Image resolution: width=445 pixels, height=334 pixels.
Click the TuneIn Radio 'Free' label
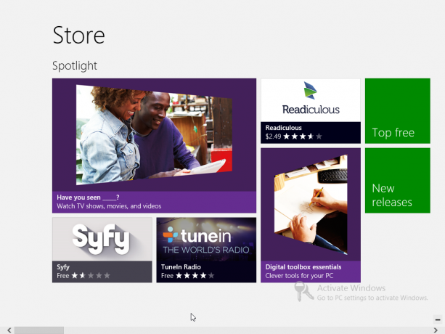pos(167,275)
